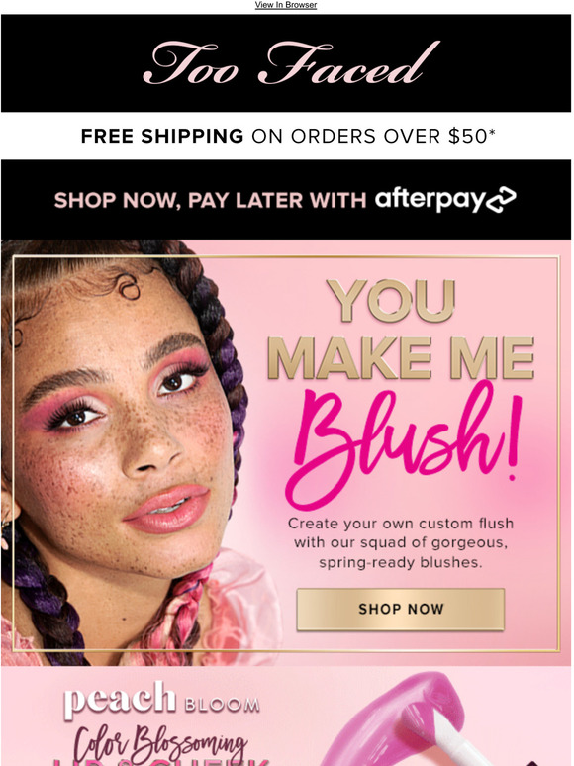Click the gold YOU MAKE ME headline
The height and width of the screenshot is (766, 574).
[x=401, y=330]
